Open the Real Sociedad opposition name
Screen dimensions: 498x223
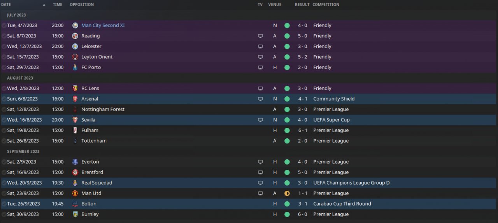pos(96,183)
